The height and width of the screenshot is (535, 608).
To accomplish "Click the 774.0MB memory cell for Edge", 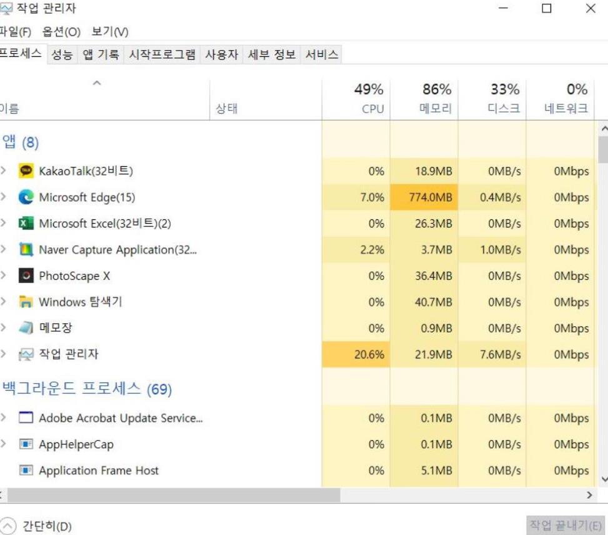I will click(424, 197).
